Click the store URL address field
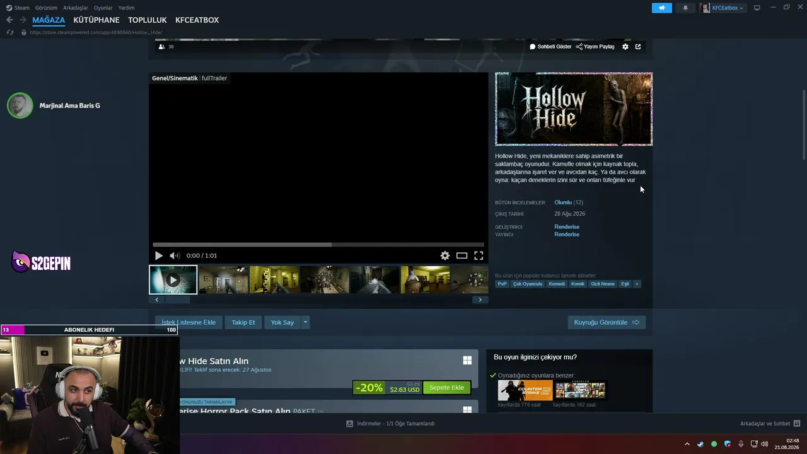Viewport: 807px width, 454px height. 96,32
